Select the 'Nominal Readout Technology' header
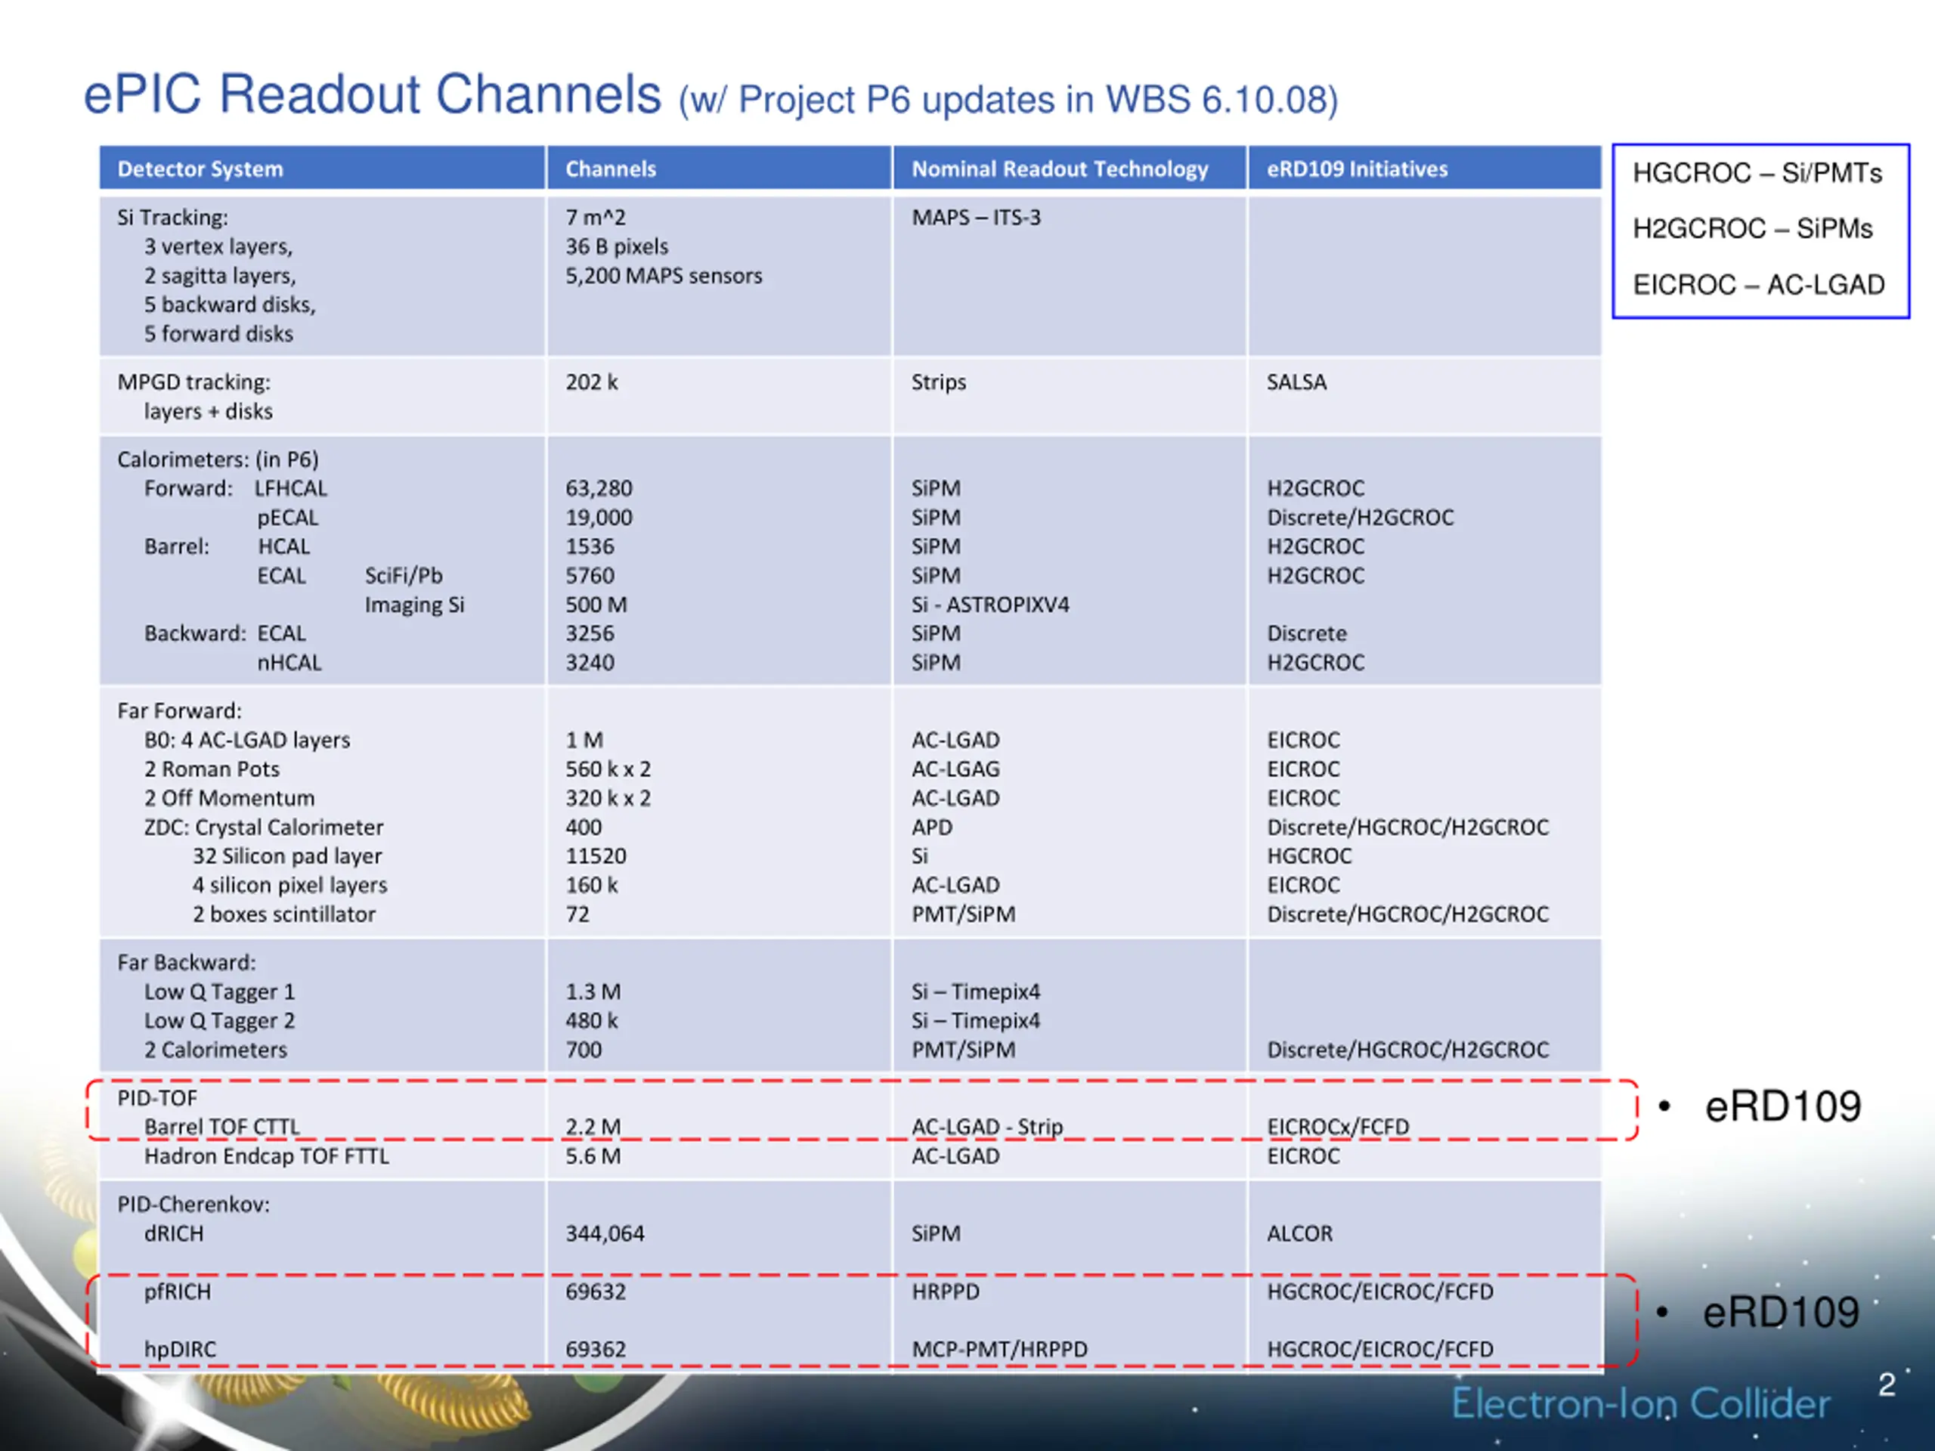 tap(1060, 169)
